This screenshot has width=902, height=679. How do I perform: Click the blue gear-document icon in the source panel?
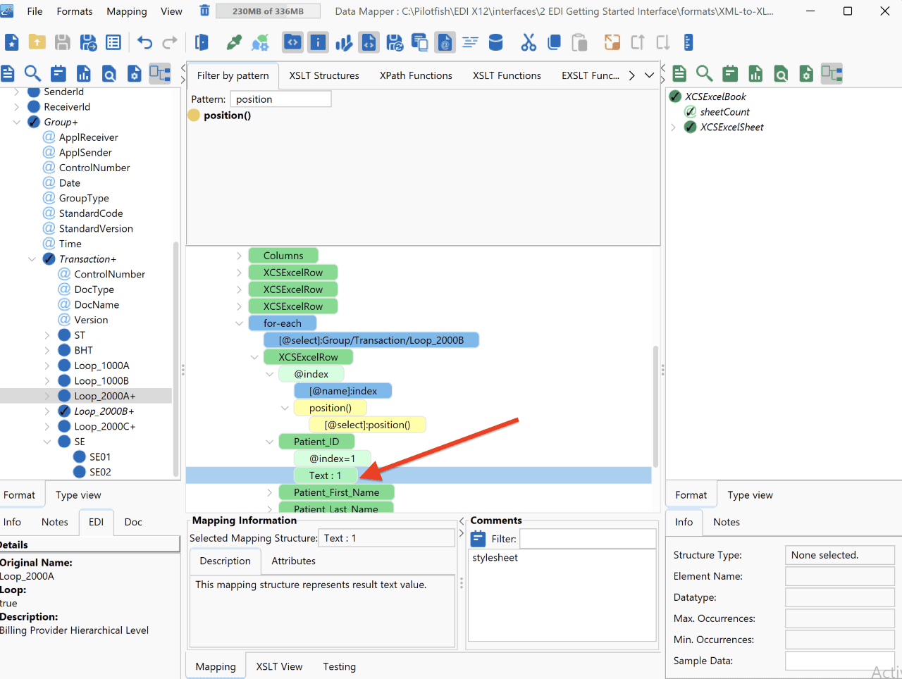135,73
